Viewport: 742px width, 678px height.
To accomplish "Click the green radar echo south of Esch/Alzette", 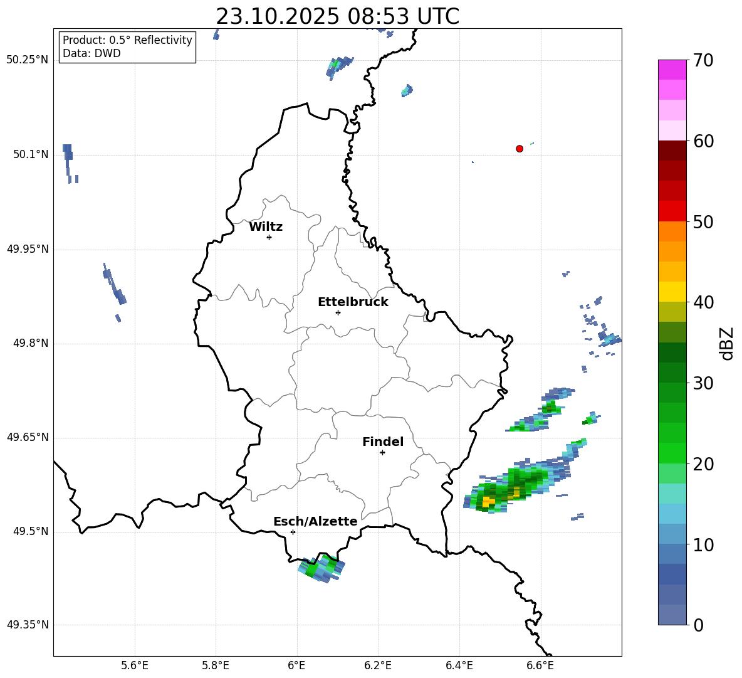I will (321, 568).
